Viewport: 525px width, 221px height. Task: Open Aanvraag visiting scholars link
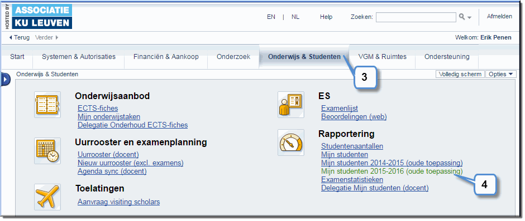[x=119, y=202]
